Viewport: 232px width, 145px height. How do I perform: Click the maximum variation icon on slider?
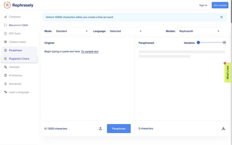(224, 43)
